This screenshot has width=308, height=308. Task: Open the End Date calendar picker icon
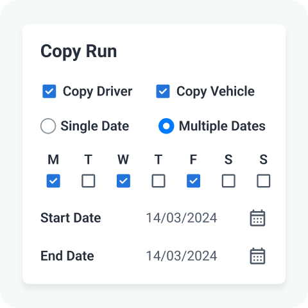point(257,256)
